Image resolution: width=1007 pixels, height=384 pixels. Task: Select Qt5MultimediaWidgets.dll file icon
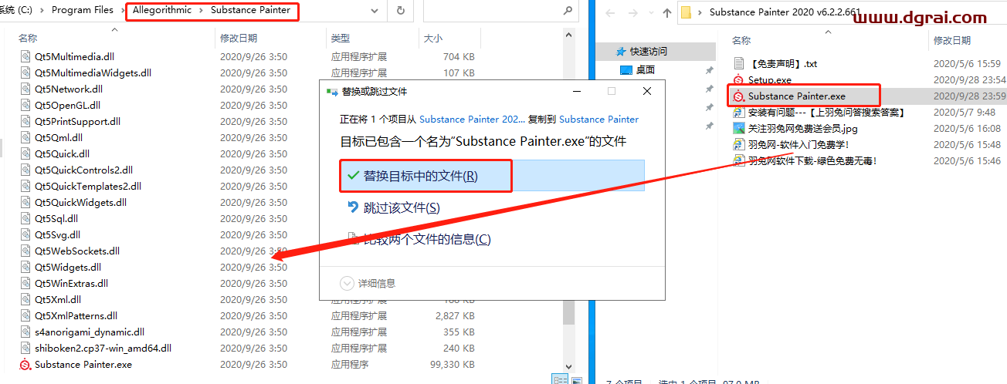[25, 73]
